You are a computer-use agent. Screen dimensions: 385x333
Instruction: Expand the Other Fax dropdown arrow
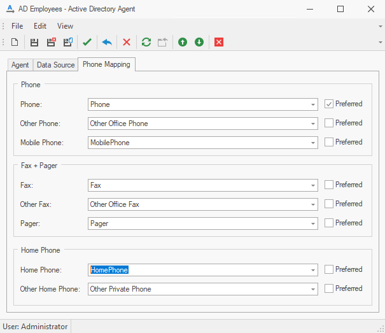tap(313, 204)
